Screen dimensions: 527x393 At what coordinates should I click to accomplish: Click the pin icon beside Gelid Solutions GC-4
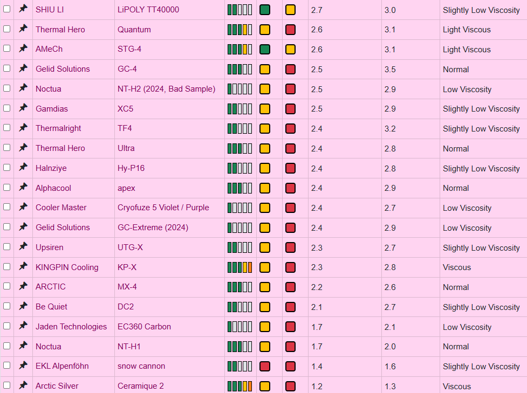pos(23,68)
